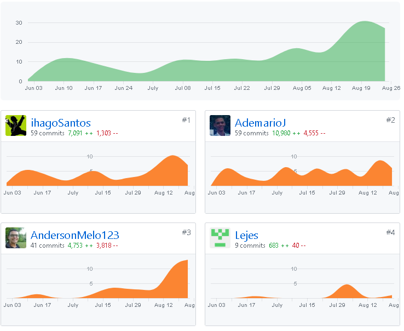View Lejes 9 commits
Viewport: 404px width, 331px height.
coord(250,246)
